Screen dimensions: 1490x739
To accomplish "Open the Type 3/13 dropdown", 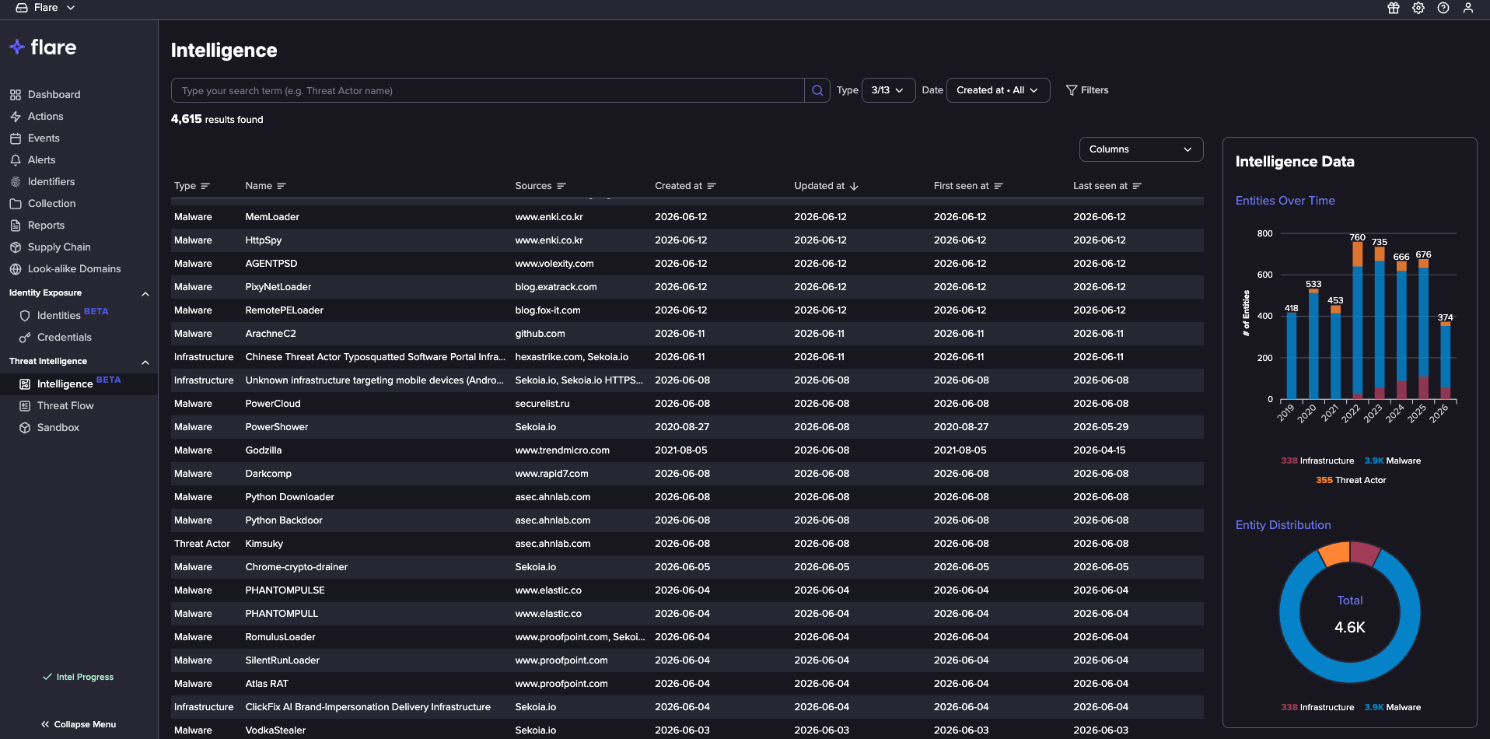I will (x=888, y=90).
